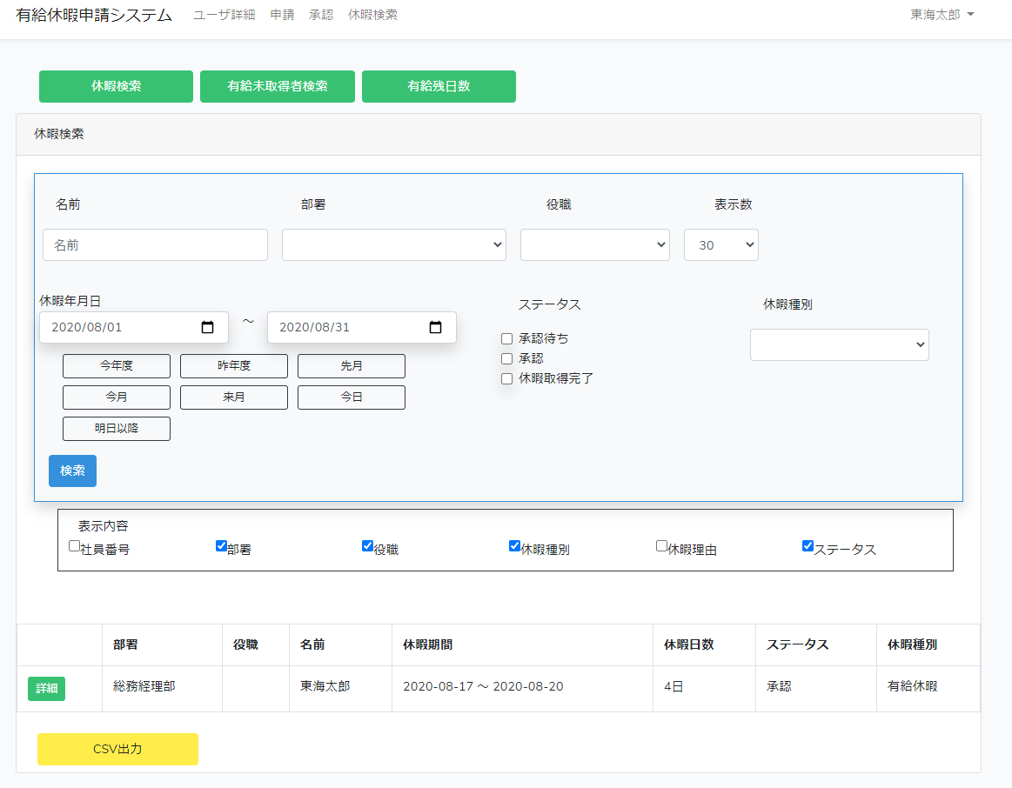Uncheck the 部署 display option

[x=221, y=546]
